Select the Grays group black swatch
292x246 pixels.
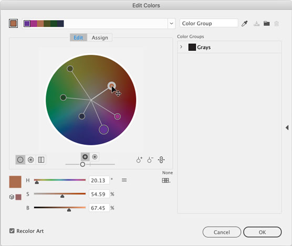point(192,47)
